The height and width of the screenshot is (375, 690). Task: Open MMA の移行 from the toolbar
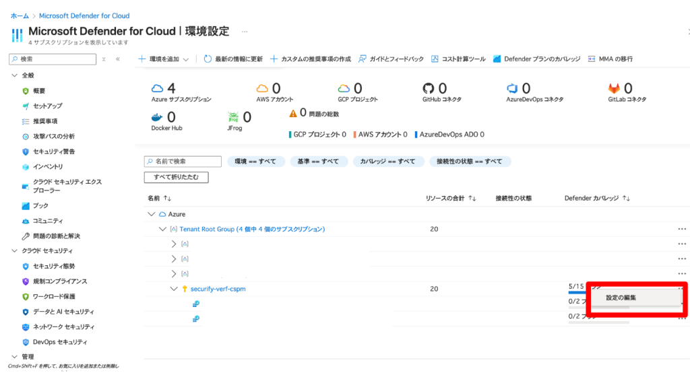(592, 59)
